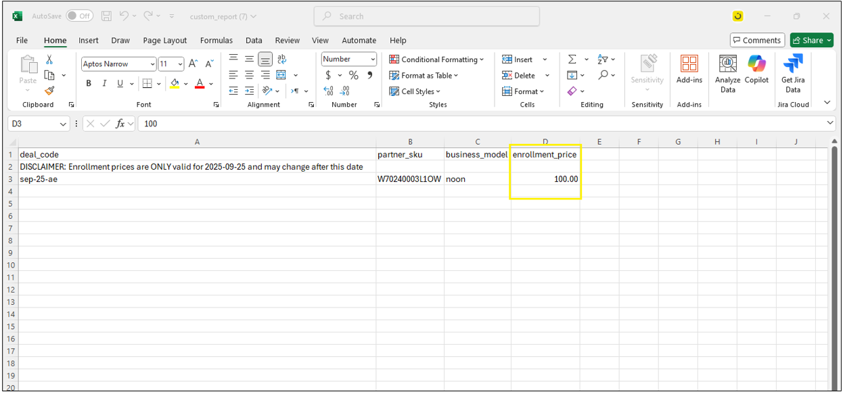Switch to the Formulas tab
This screenshot has width=843, height=394.
(216, 41)
